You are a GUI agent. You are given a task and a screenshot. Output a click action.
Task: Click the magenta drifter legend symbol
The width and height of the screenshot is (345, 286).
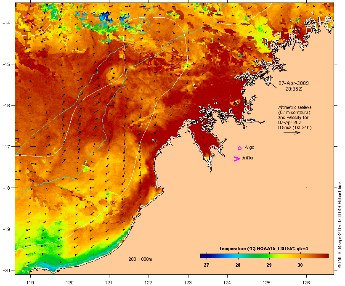pyautogui.click(x=237, y=159)
